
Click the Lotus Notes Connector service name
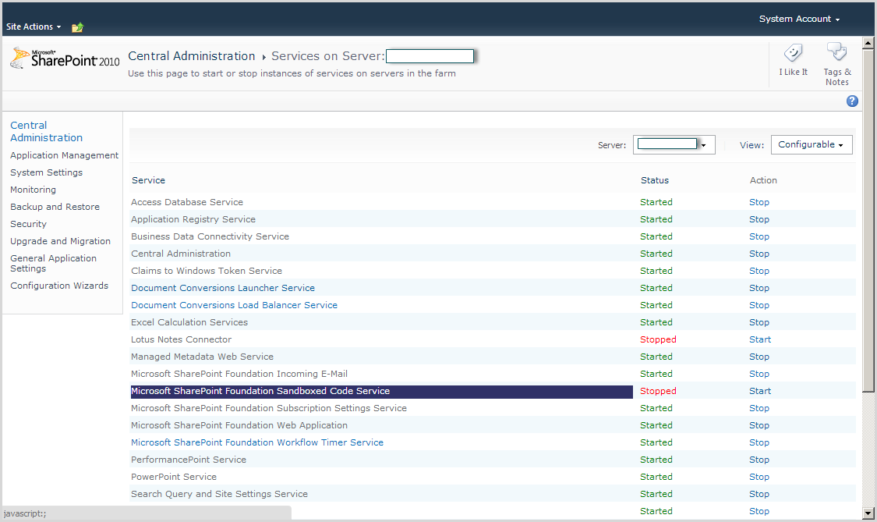[181, 339]
